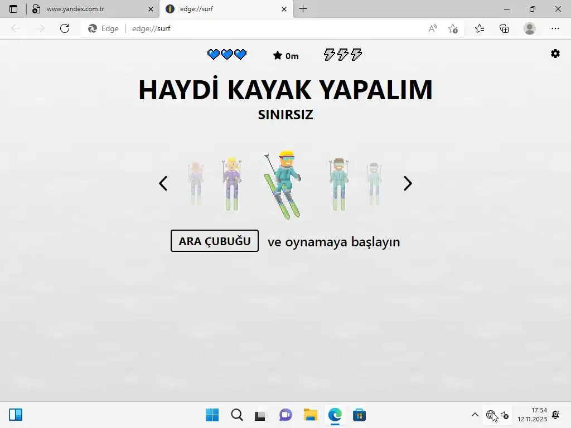Click the first blue heart life icon

214,55
